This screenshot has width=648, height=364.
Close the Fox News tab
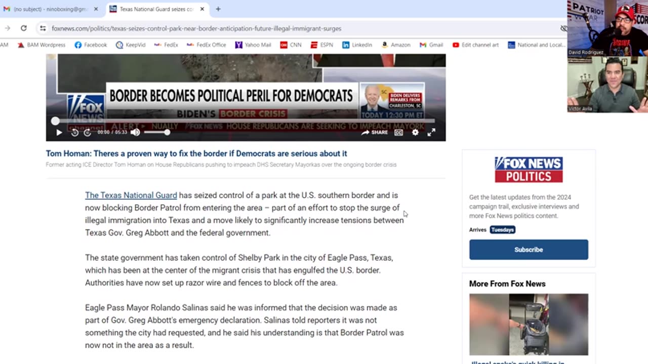pyautogui.click(x=202, y=9)
